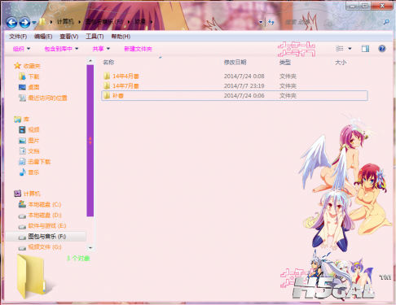Open the 组织 dropdown menu
The height and width of the screenshot is (305, 396).
(x=21, y=49)
